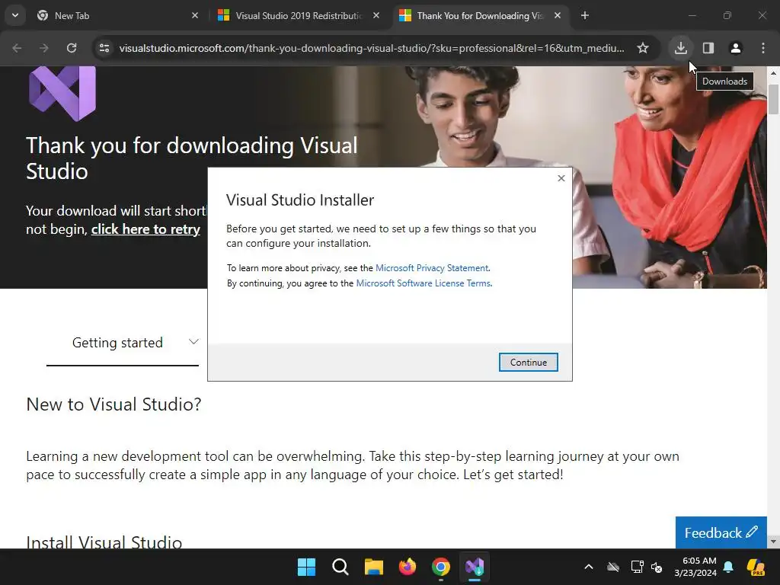Launch Firefox from taskbar

click(x=408, y=567)
